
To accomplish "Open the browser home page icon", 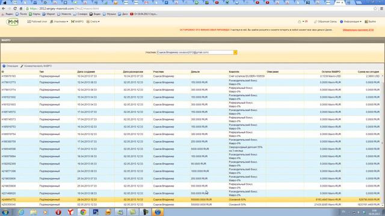I will (x=21, y=8).
